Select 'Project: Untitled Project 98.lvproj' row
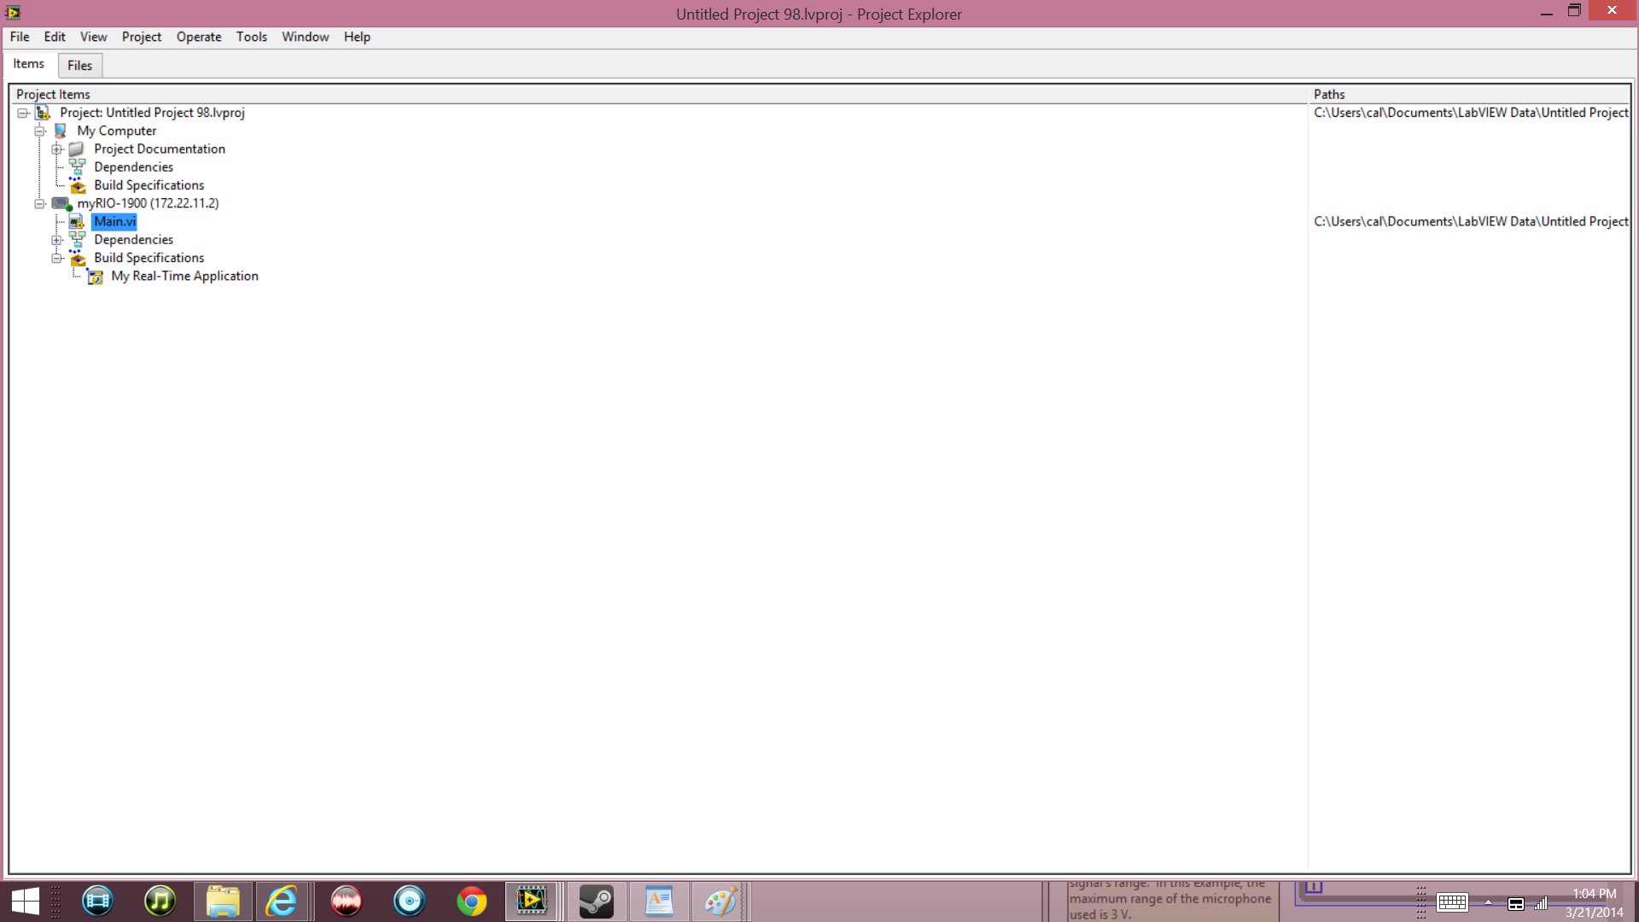Viewport: 1639px width, 922px height. [x=152, y=113]
